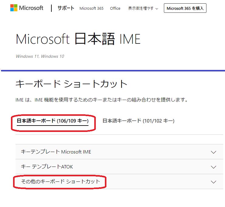Click the chevron beside キーテンプレート Microsoft IME
The width and height of the screenshot is (225, 207).
[213, 152]
